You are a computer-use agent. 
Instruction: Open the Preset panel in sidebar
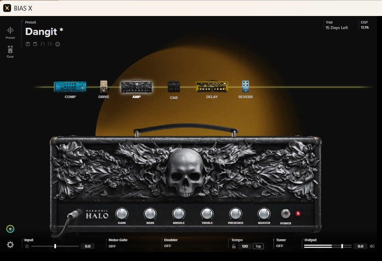coord(10,33)
